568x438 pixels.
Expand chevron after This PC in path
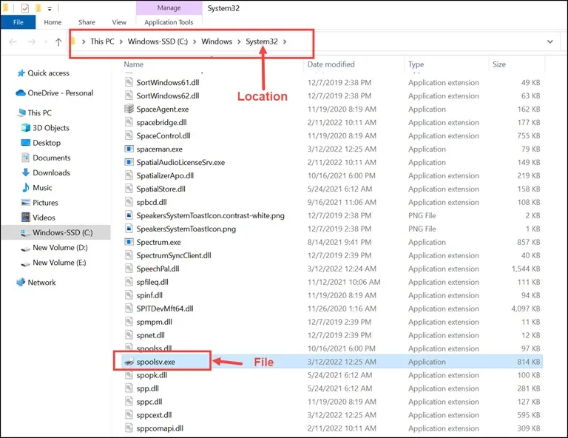(121, 41)
